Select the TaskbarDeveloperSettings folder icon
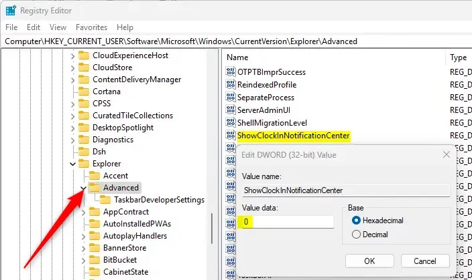The width and height of the screenshot is (472, 280). (105, 199)
